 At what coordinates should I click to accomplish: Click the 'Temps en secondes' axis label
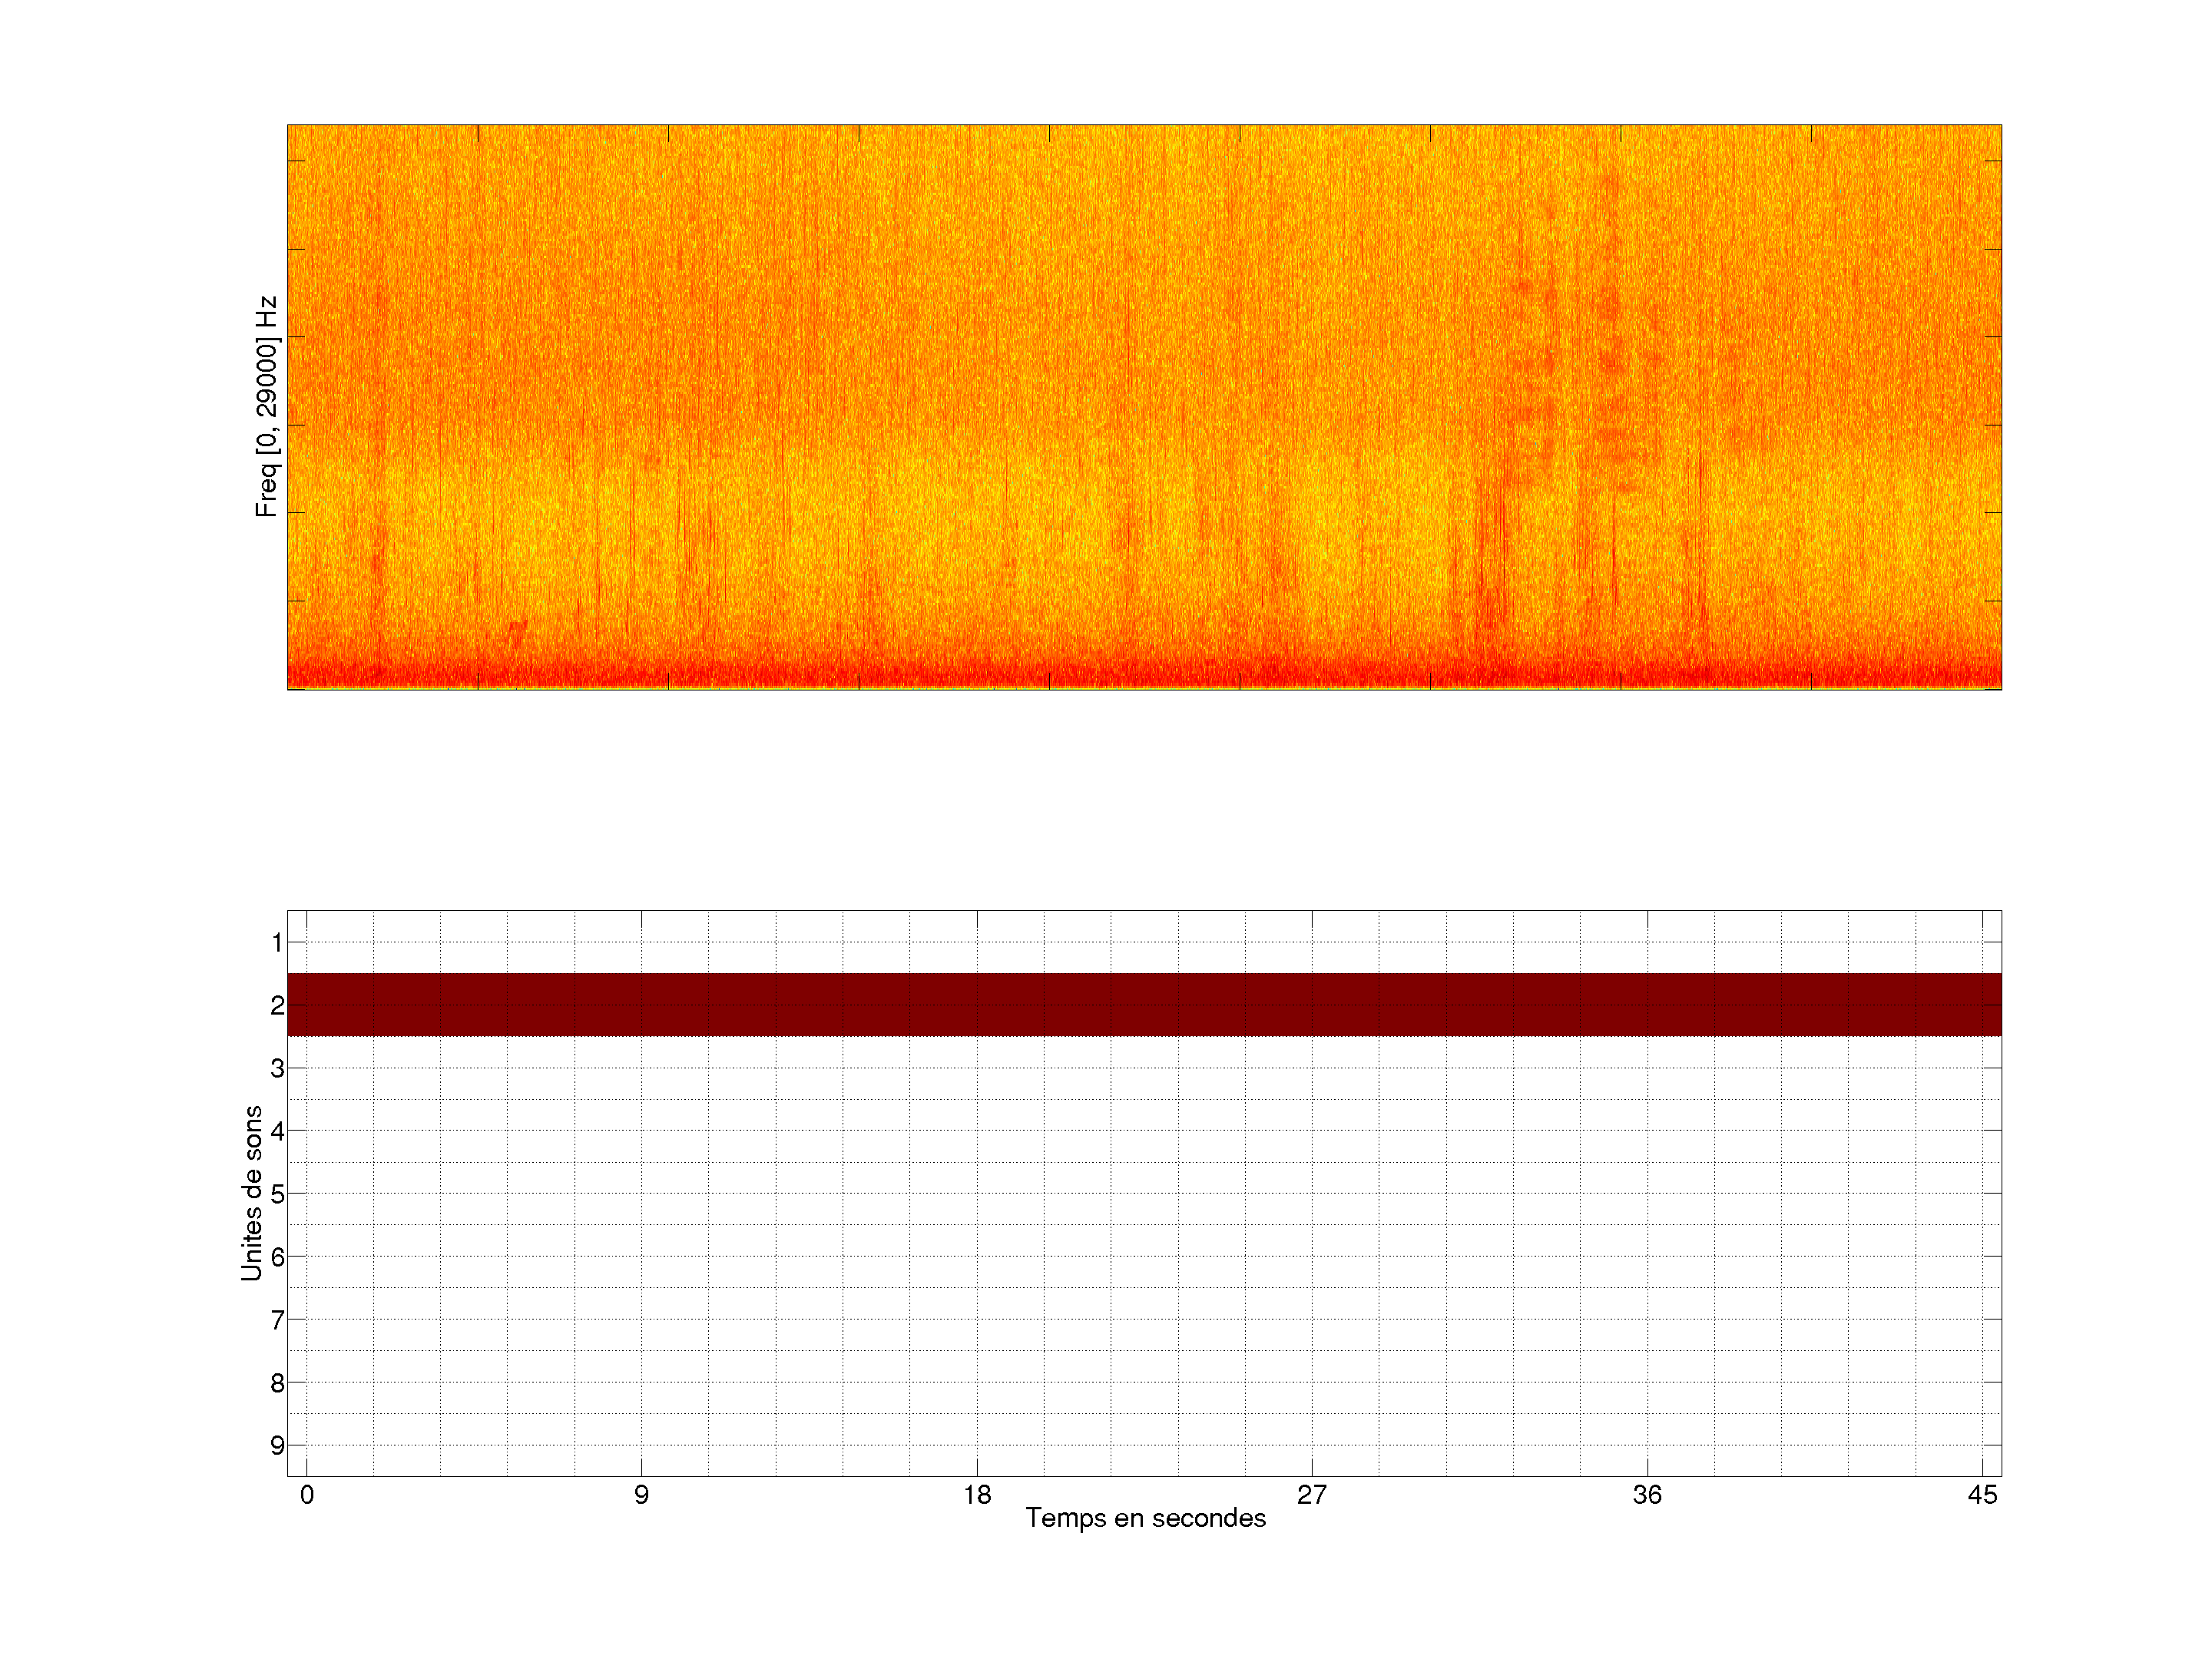(x=1145, y=1518)
